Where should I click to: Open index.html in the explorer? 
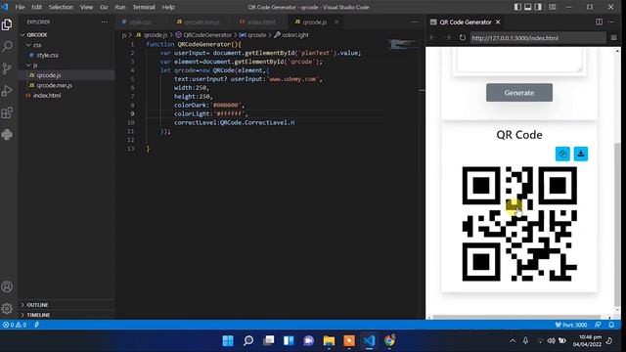coord(47,96)
